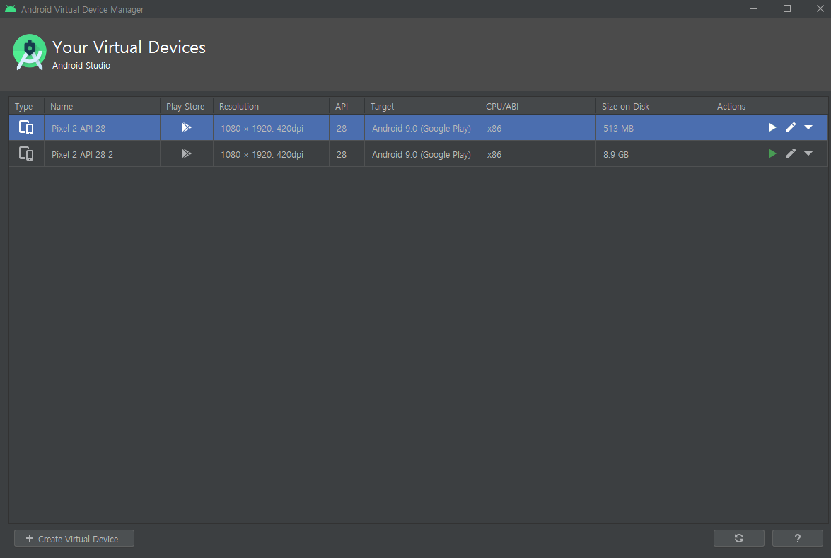Image resolution: width=831 pixels, height=558 pixels.
Task: Edit the Pixel 2 API 28 2 device
Action: click(x=791, y=153)
